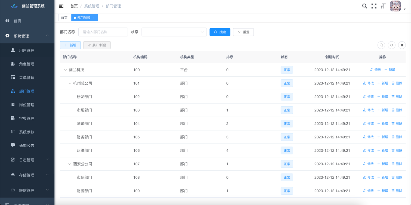
Task: Click 修改 in the row with code 108
Action: 368,177
